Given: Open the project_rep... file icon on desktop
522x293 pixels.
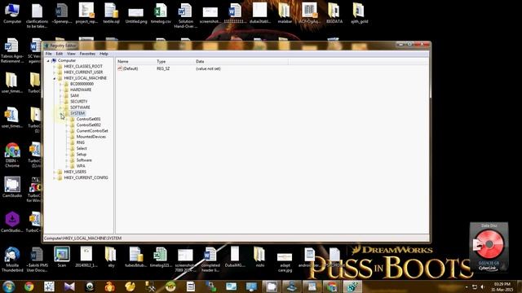Looking at the screenshot, I should (86, 12).
